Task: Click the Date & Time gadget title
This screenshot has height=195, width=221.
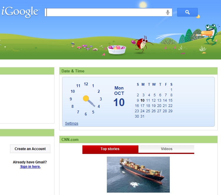Action: pos(73,71)
